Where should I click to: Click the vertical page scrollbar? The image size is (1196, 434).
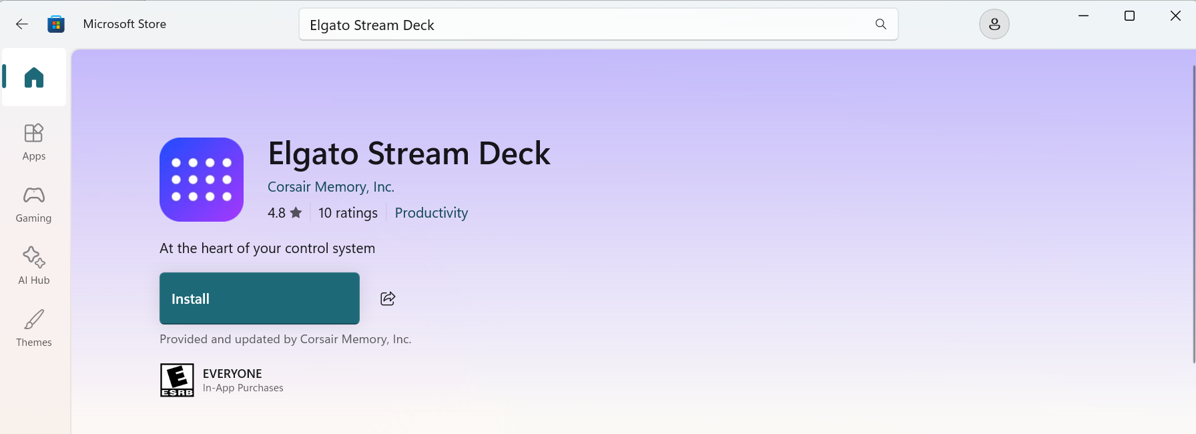(1193, 214)
